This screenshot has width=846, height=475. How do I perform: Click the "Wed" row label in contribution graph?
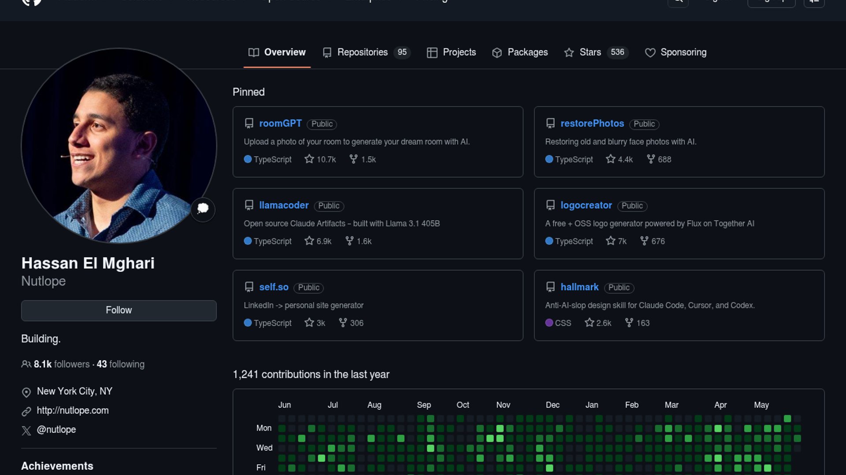click(264, 448)
